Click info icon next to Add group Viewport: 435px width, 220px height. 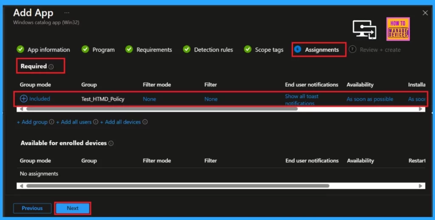click(52, 122)
